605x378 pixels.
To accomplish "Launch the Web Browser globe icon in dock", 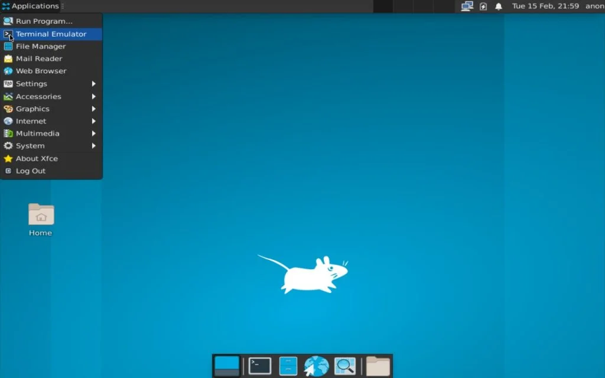I will click(x=316, y=366).
